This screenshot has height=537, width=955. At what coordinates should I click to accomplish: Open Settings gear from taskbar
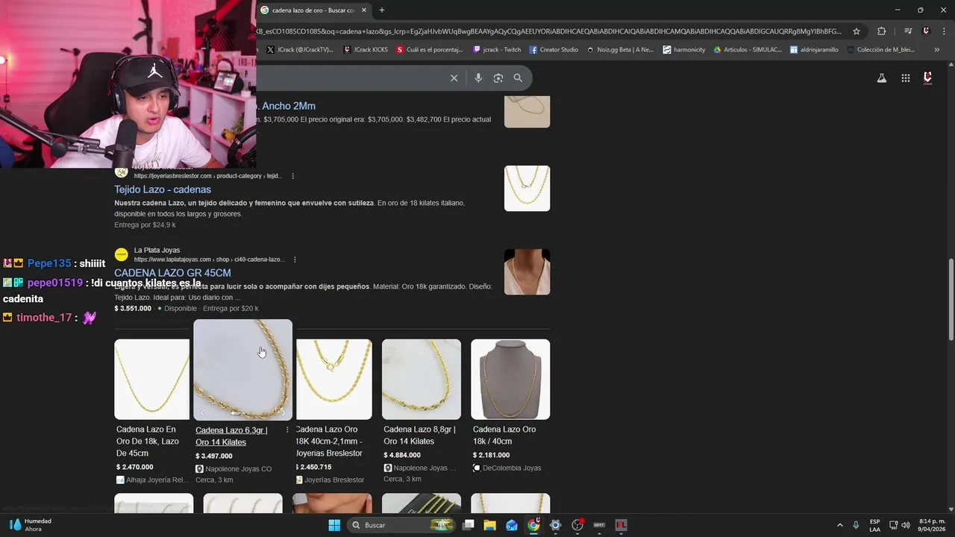555,525
